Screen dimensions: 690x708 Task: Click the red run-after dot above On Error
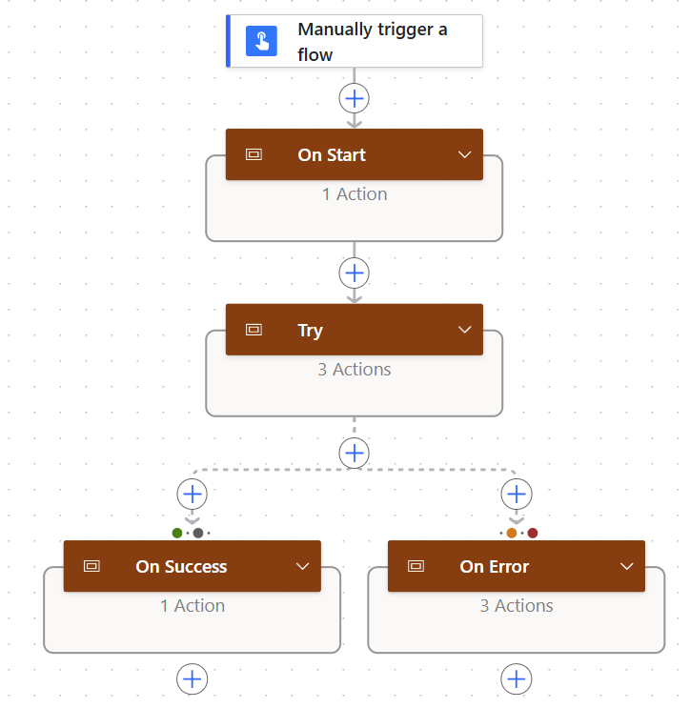(533, 533)
